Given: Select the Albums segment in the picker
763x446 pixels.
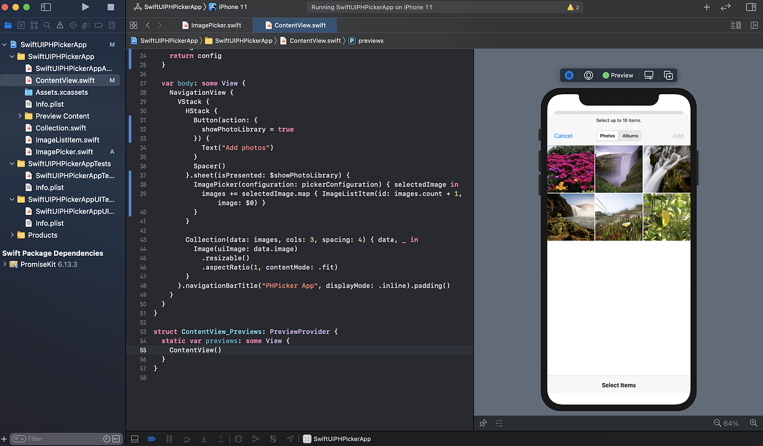Looking at the screenshot, I should (x=630, y=136).
